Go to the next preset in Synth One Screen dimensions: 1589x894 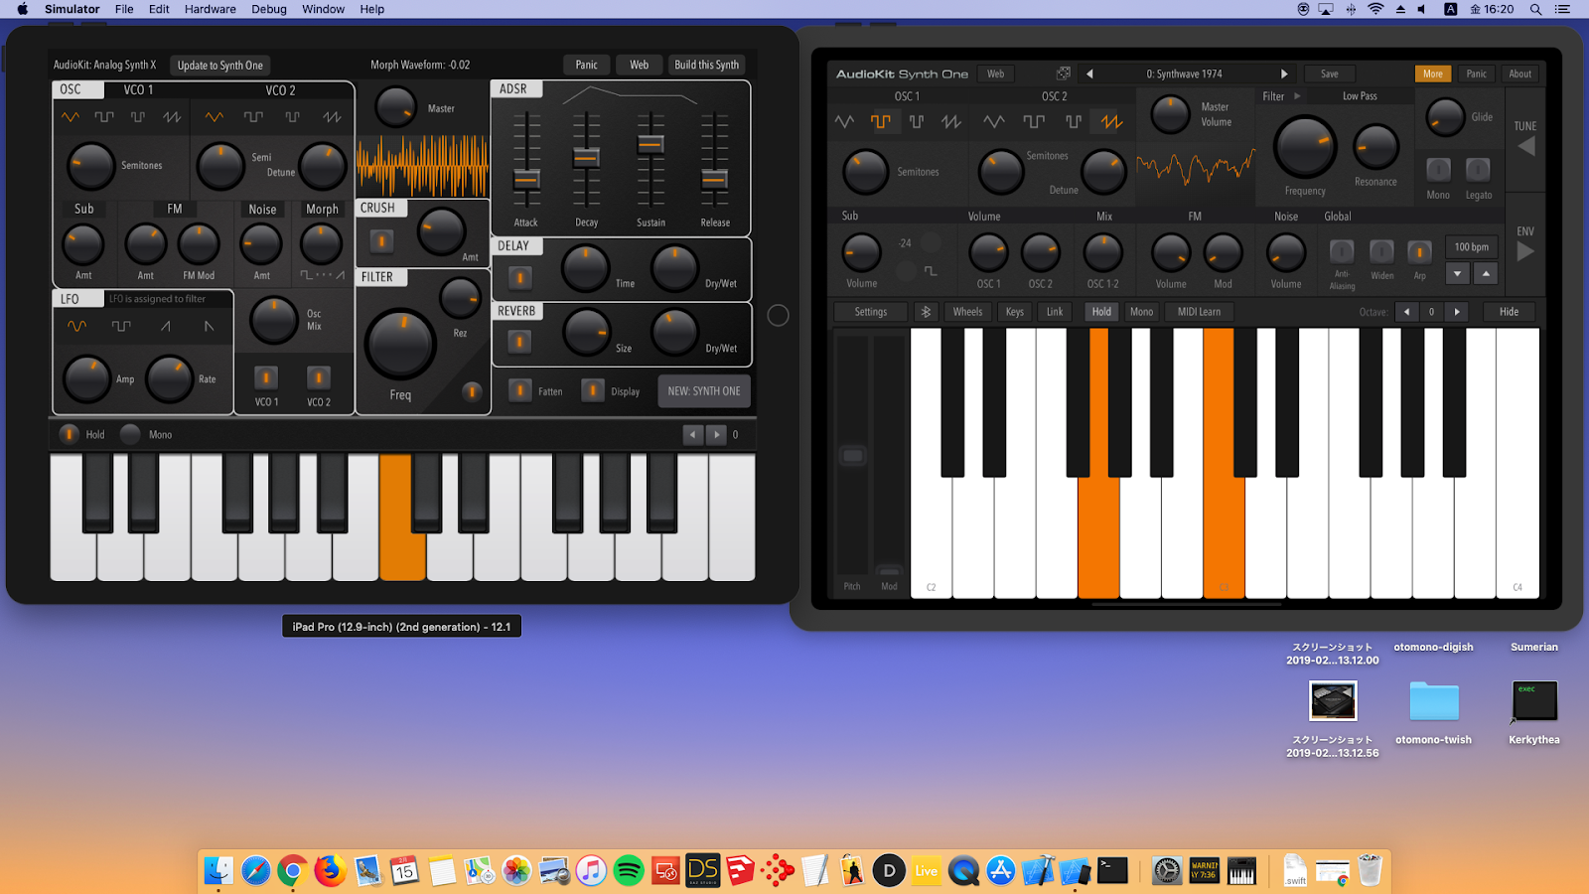click(1284, 74)
